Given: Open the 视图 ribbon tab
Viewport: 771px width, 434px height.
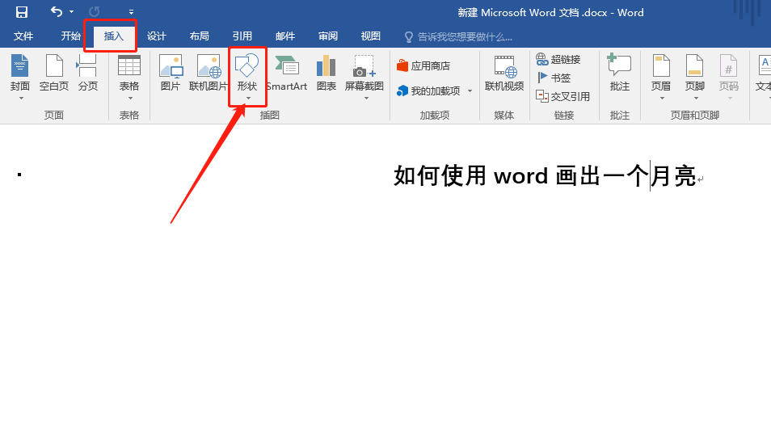Looking at the screenshot, I should [371, 36].
